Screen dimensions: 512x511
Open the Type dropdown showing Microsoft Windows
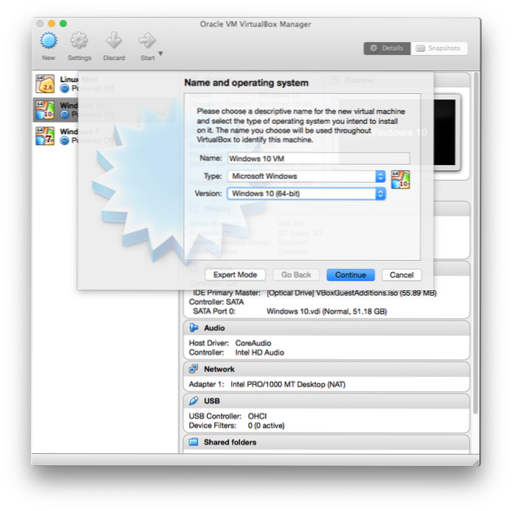pyautogui.click(x=306, y=176)
